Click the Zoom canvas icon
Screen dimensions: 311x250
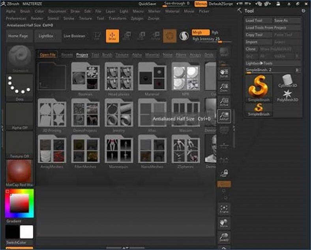(x=224, y=88)
